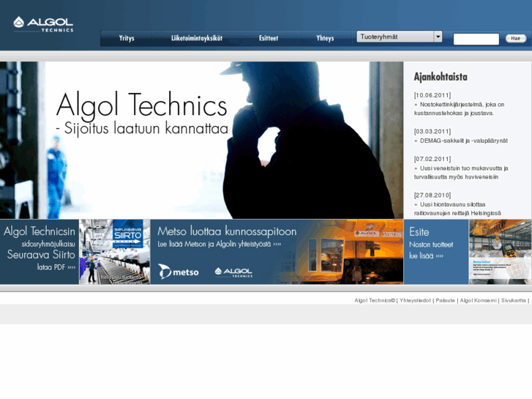Image resolution: width=532 pixels, height=399 pixels.
Task: Click the [07.02.2011] date text
Action: tap(432, 159)
